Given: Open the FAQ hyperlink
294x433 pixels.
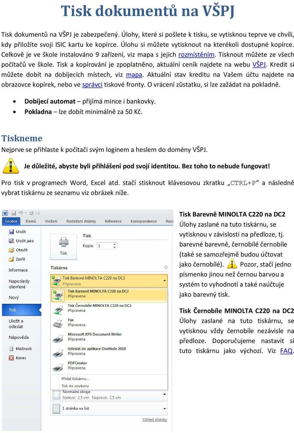Looking at the screenshot, I should click(x=286, y=351).
